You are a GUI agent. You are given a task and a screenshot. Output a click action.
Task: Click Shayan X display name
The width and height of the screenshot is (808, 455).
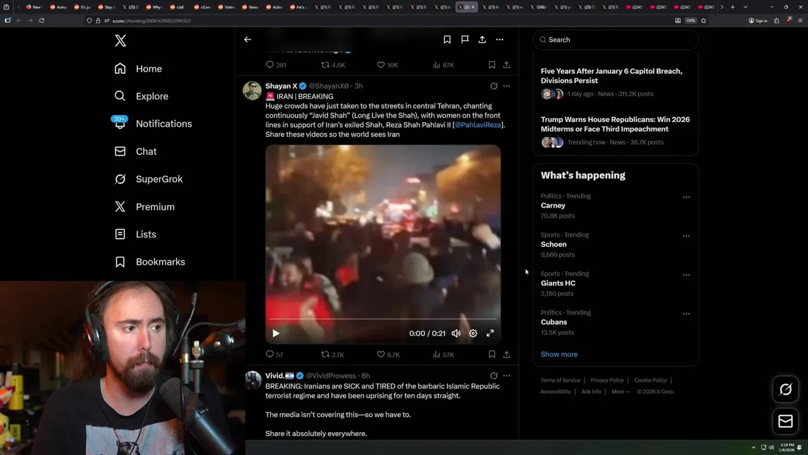coord(282,86)
